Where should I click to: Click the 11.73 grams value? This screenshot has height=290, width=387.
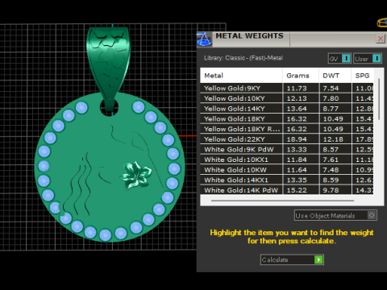[297, 89]
